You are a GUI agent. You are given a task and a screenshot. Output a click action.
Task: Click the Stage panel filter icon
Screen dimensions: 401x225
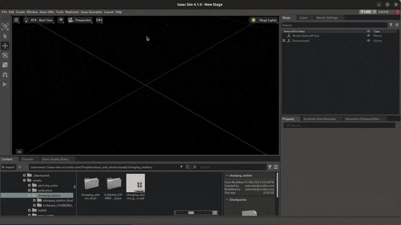point(391,25)
